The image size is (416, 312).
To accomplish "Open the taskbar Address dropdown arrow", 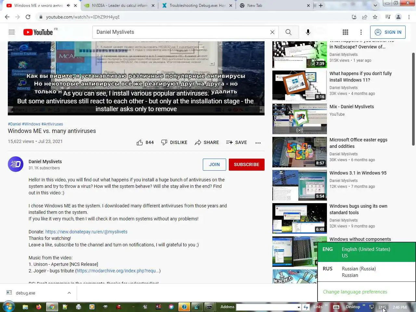I will (x=299, y=307).
